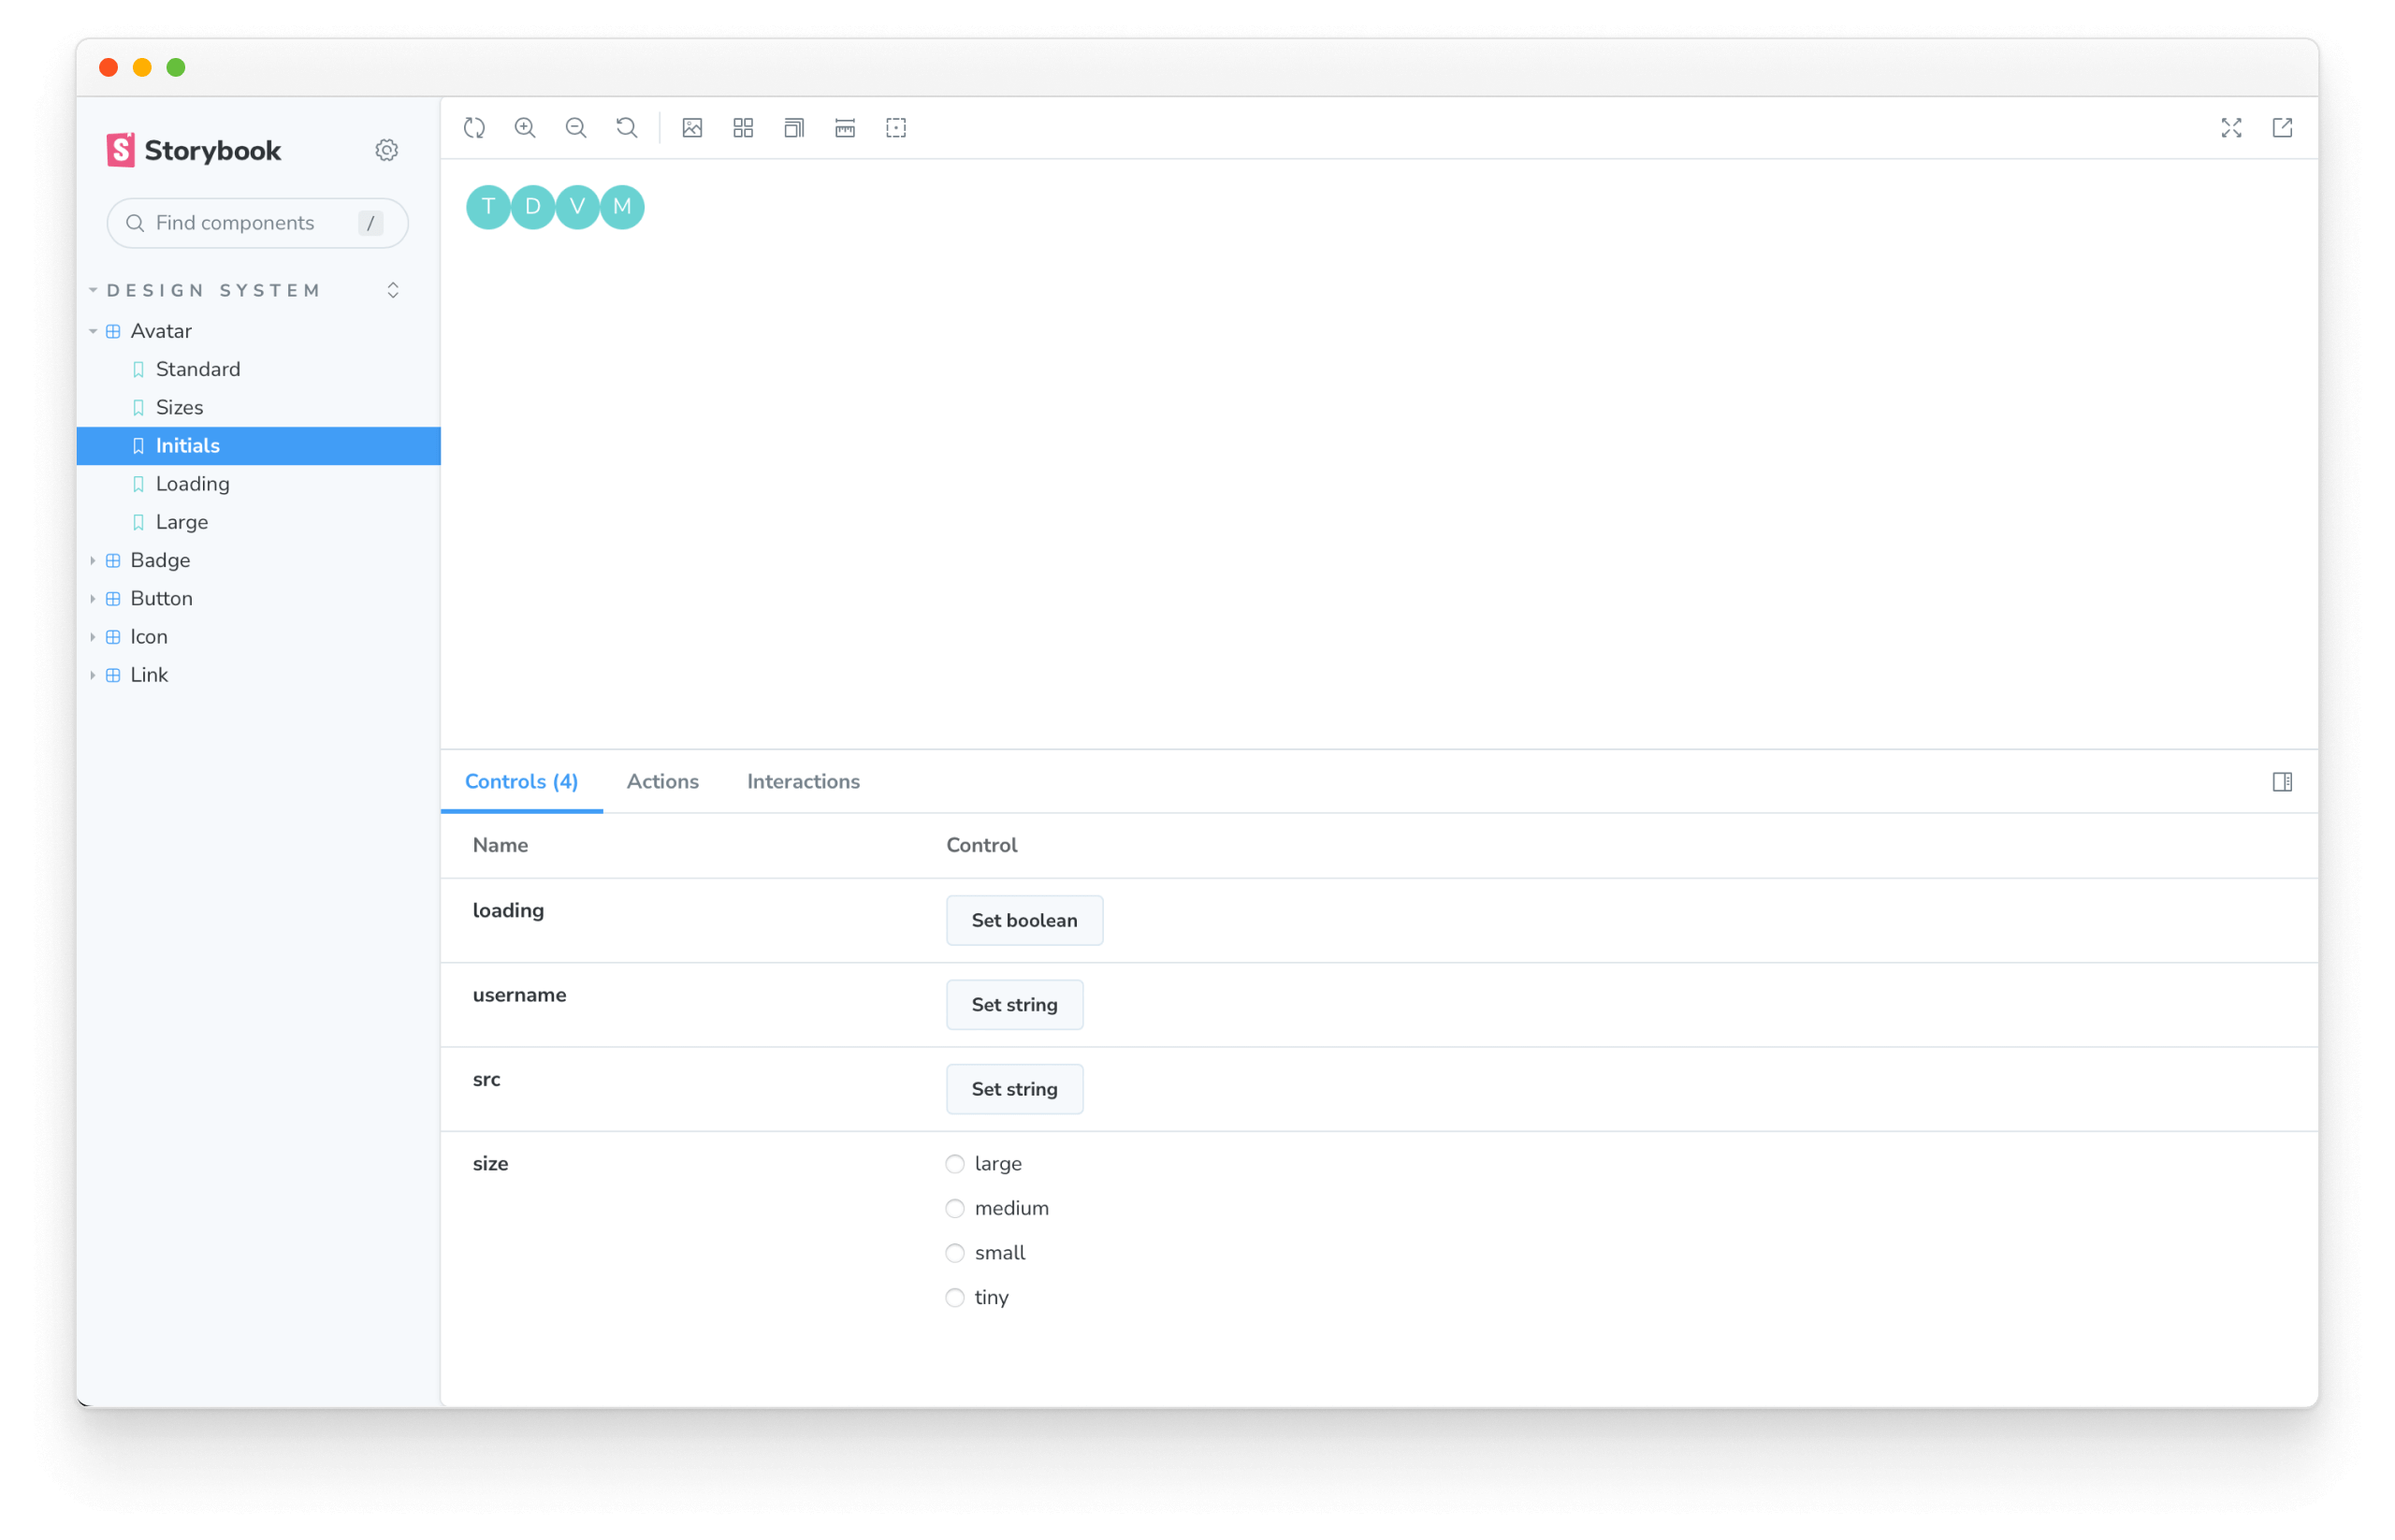
Task: Click the Set boolean button for loading
Action: point(1023,920)
